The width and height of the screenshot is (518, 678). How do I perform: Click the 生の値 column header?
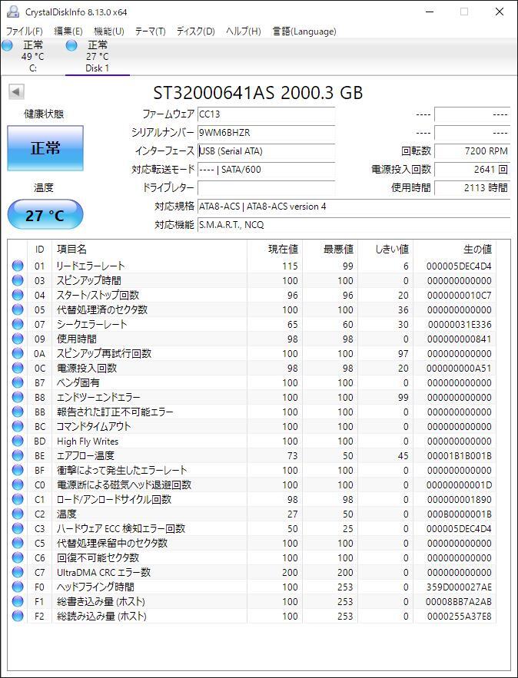(x=455, y=250)
